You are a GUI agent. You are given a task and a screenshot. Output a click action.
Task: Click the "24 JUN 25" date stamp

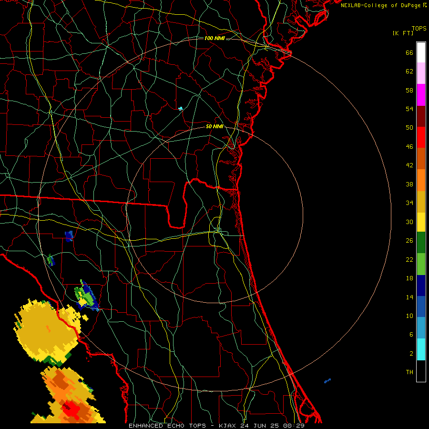[260, 426]
